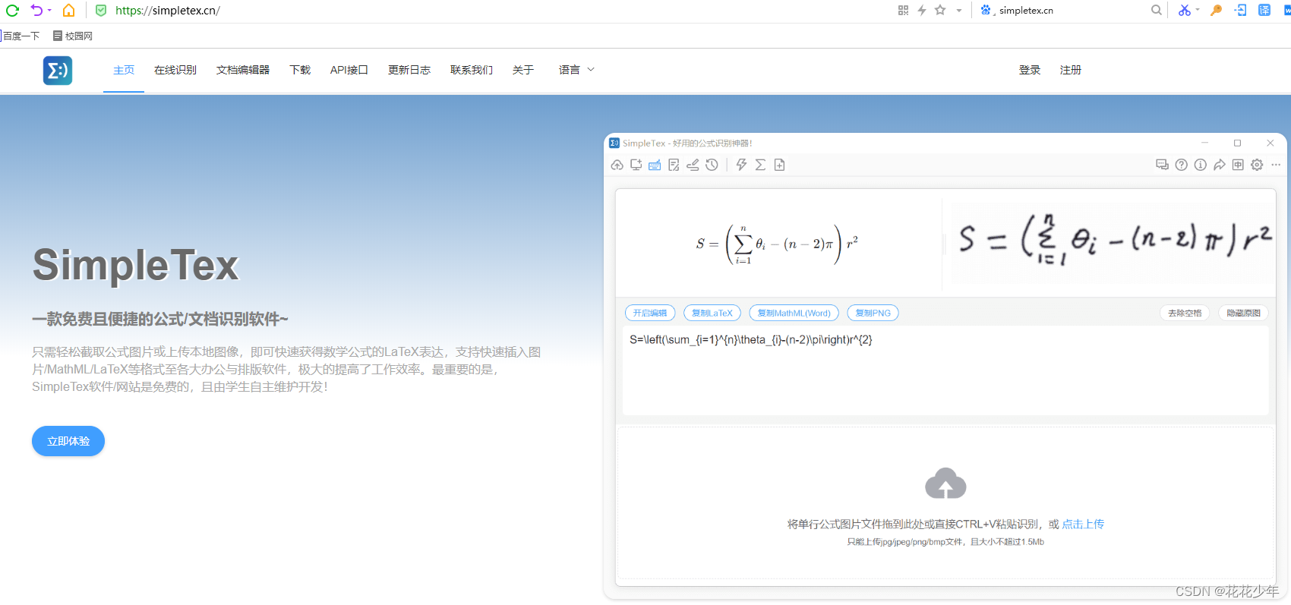The image size is (1291, 605).
Task: Click the lightning speed mode icon in address bar
Action: 922,11
